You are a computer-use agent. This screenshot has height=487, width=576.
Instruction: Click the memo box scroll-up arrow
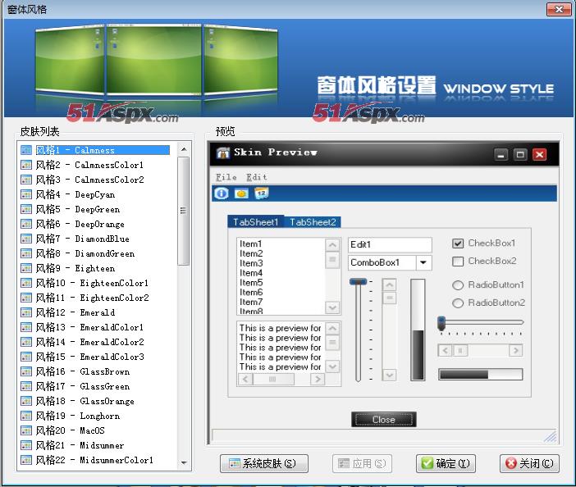pyautogui.click(x=332, y=328)
